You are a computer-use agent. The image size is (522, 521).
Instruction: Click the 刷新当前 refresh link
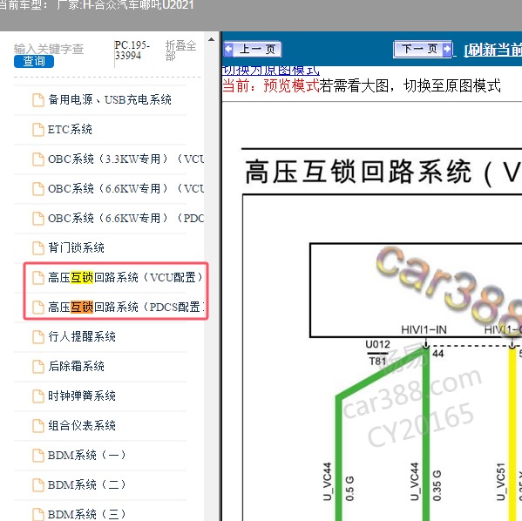click(x=493, y=50)
